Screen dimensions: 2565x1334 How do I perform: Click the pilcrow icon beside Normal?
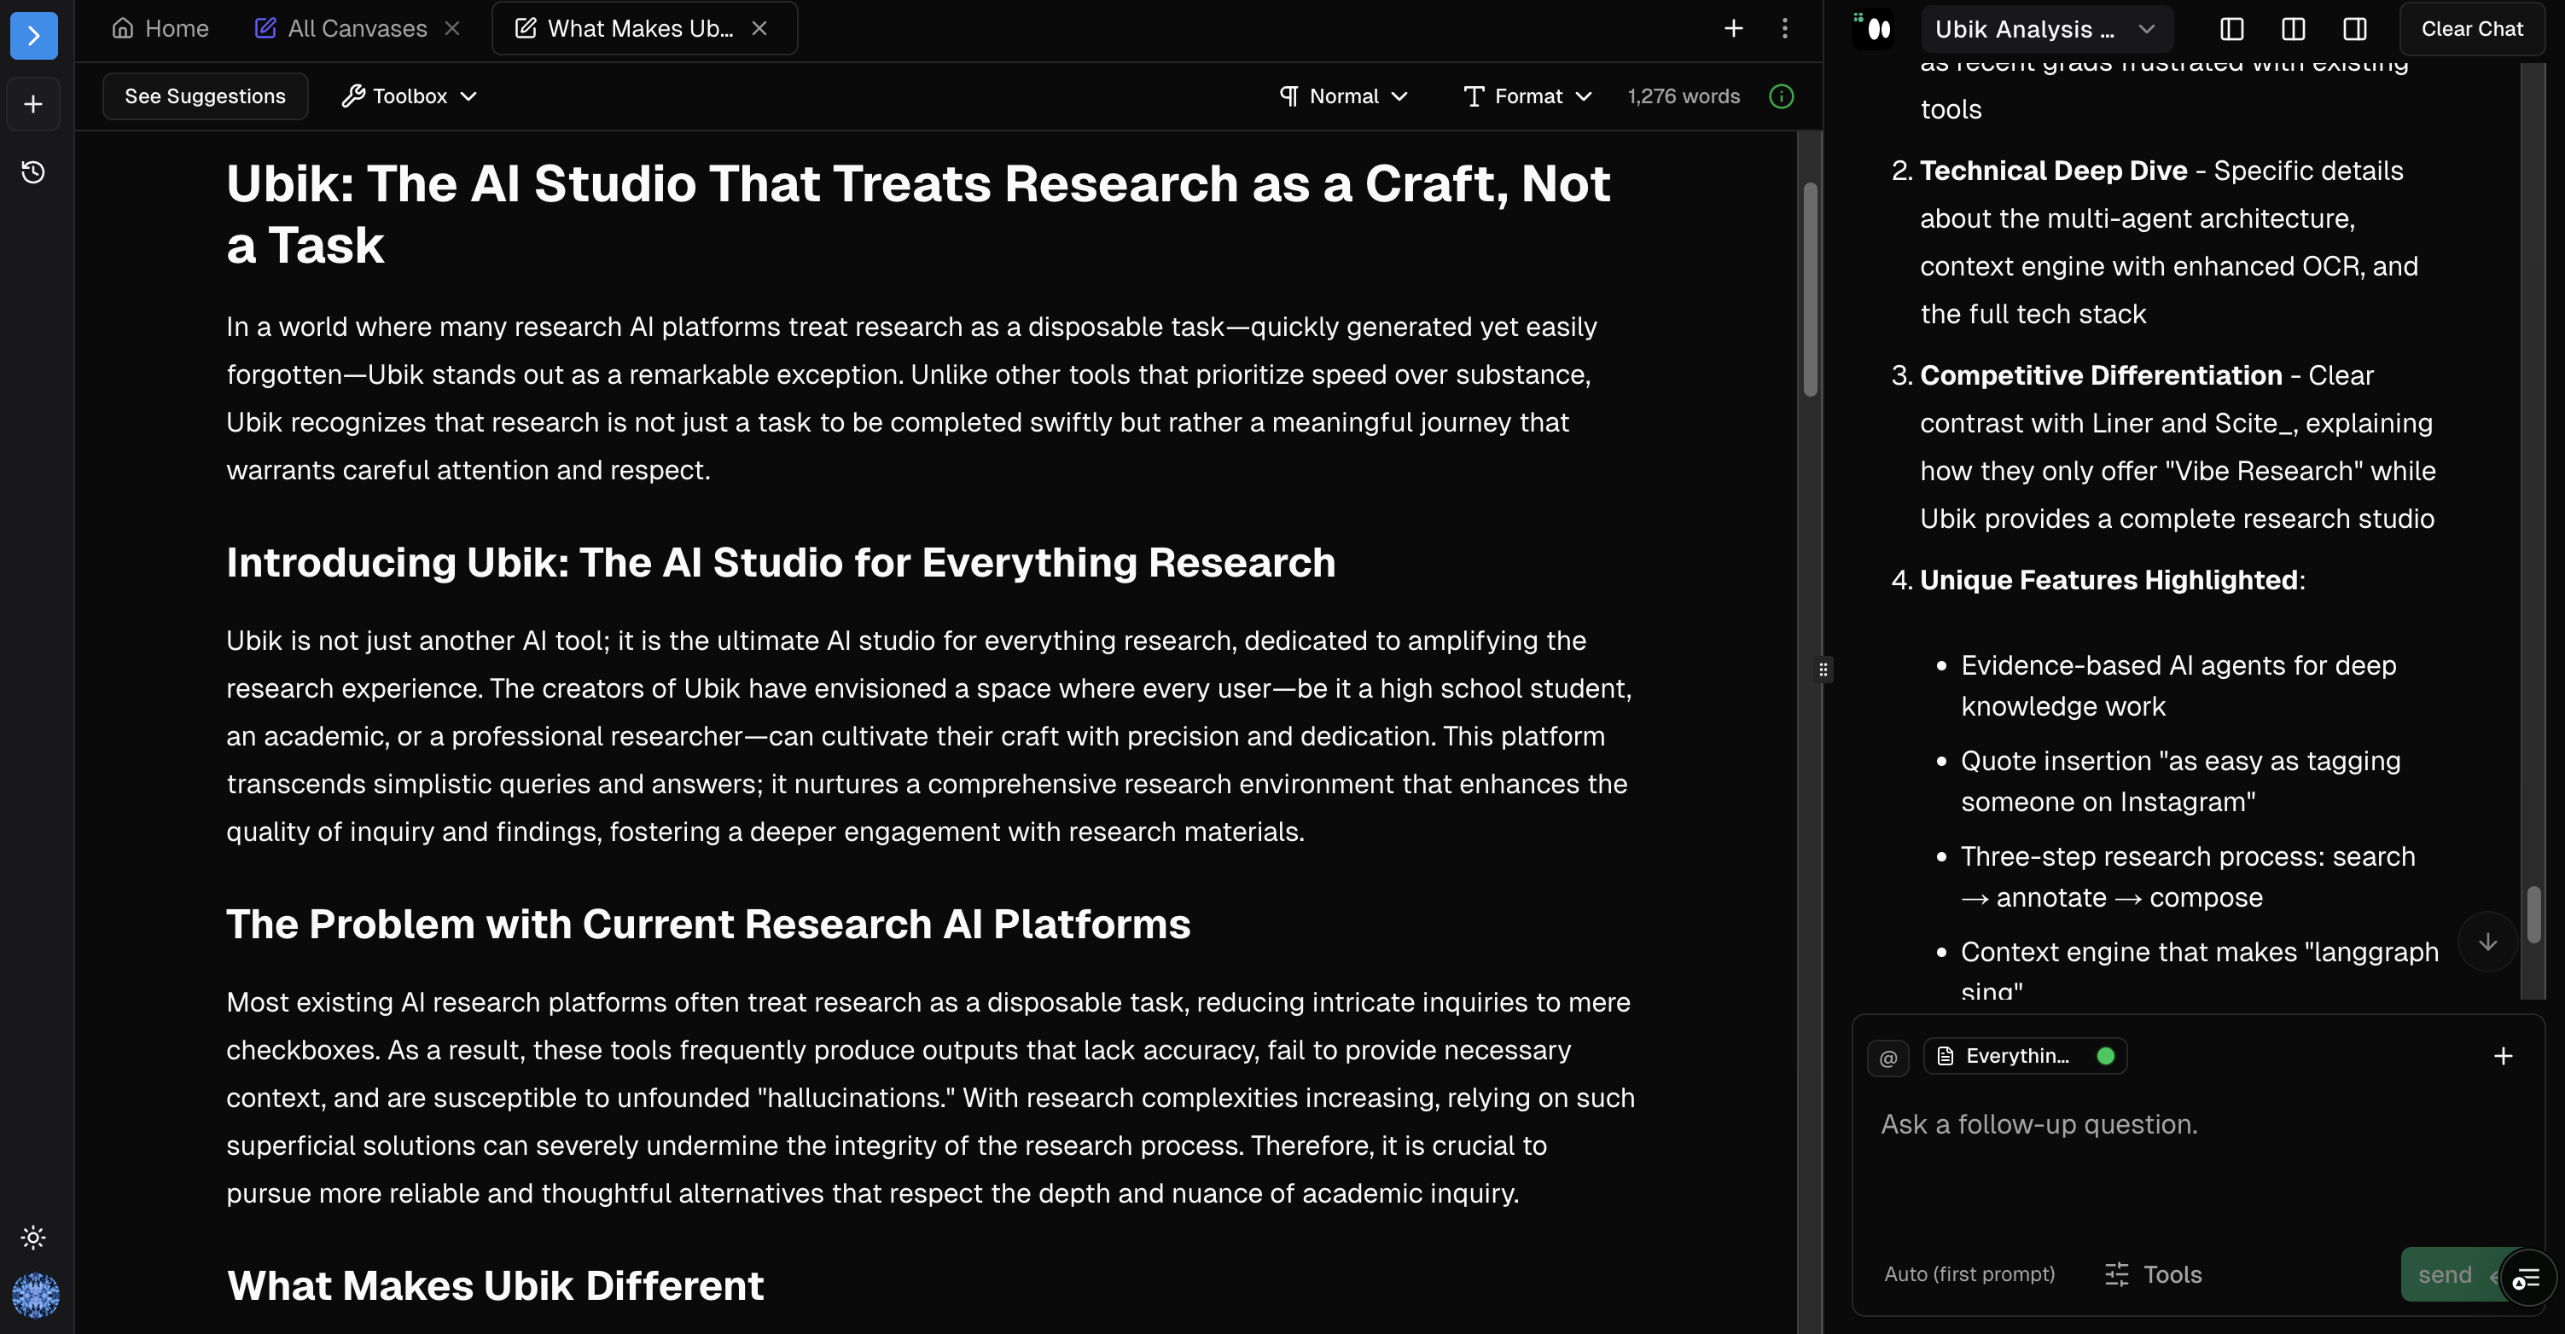(1288, 96)
